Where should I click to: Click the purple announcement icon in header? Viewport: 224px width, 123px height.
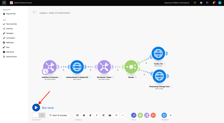pyautogui.click(x=207, y=3)
